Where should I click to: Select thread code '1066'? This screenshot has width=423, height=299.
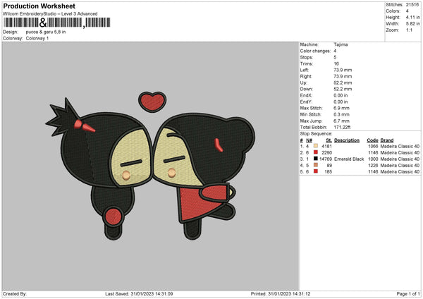click(373, 146)
